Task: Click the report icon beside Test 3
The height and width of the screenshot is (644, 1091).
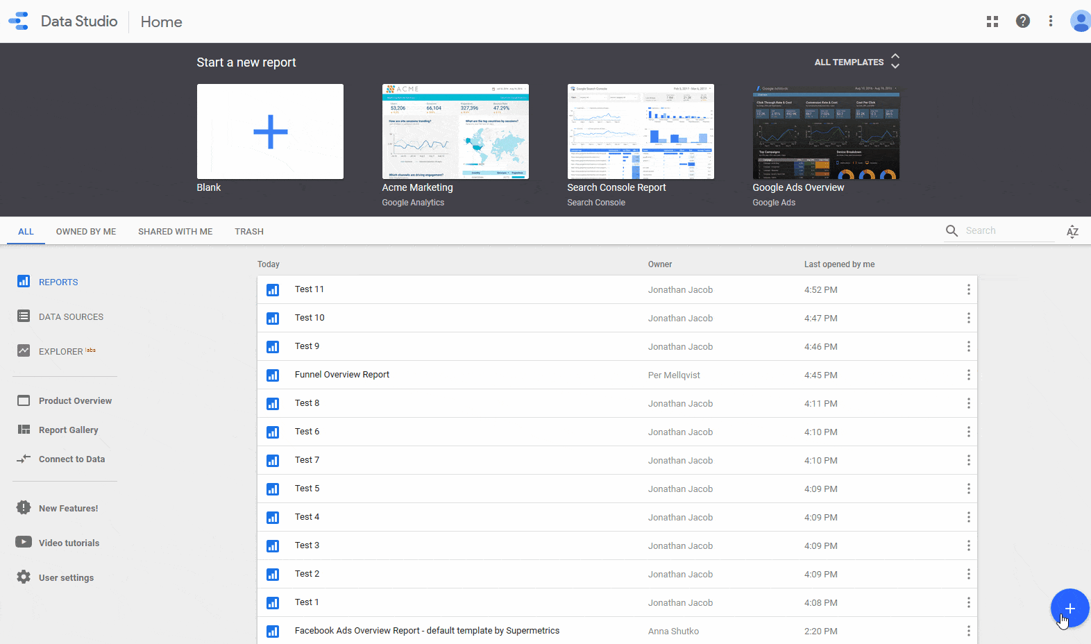Action: pyautogui.click(x=273, y=545)
